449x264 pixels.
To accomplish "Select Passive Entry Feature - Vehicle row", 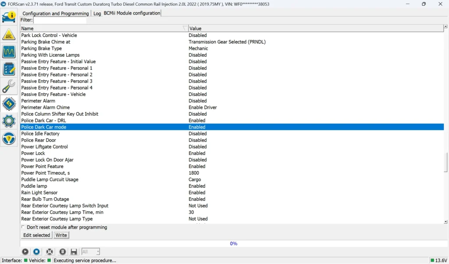I will [x=232, y=94].
